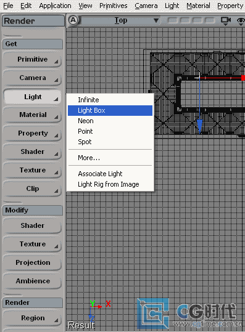This screenshot has width=245, height=332.
Task: Select Associate Light command
Action: tap(110, 174)
